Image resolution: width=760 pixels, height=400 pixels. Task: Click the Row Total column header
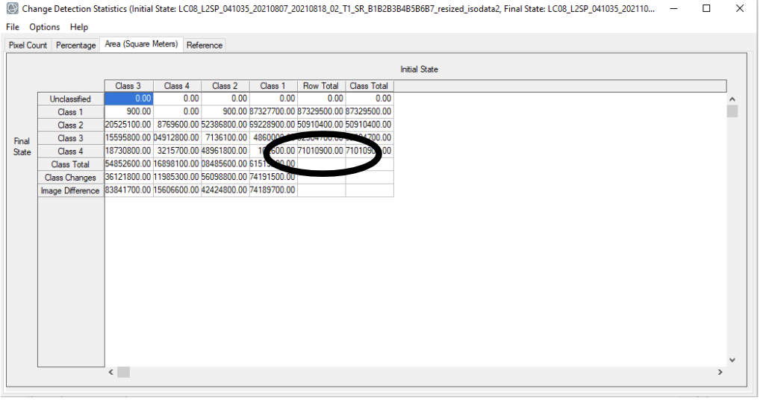click(321, 86)
